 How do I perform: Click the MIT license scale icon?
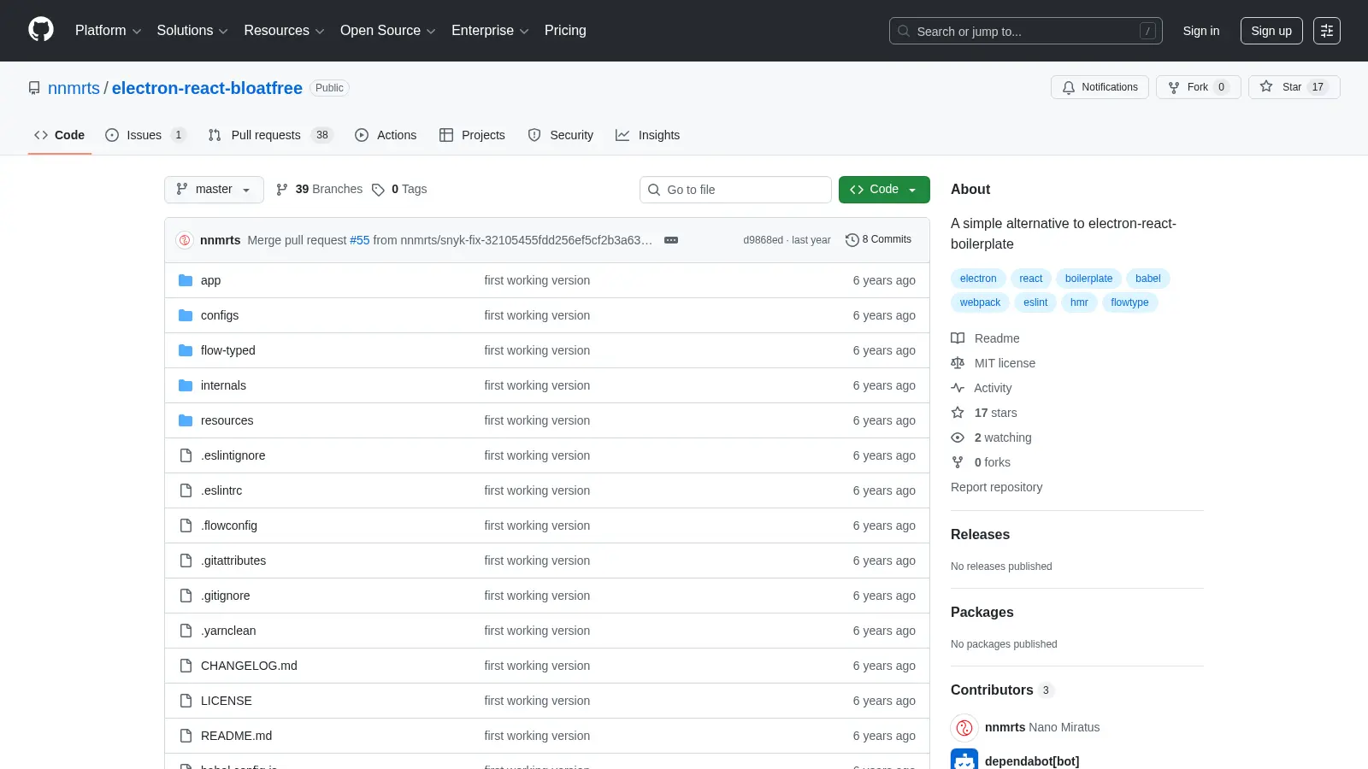point(958,363)
